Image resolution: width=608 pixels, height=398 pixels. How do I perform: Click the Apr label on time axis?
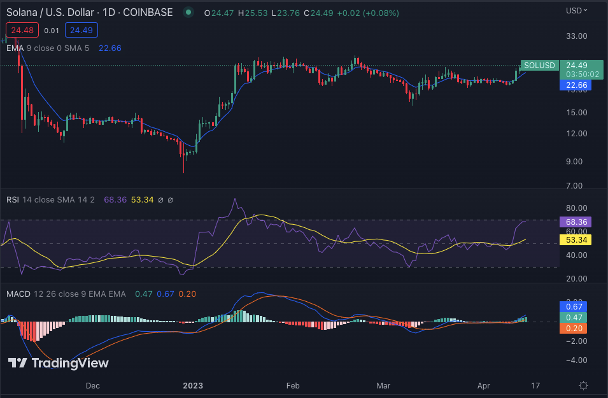tap(483, 386)
